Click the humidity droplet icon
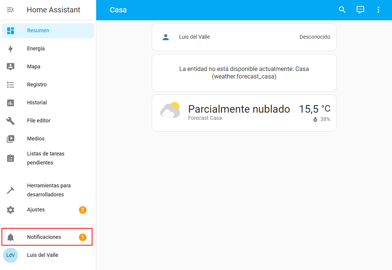This screenshot has width=392, height=270. 315,119
